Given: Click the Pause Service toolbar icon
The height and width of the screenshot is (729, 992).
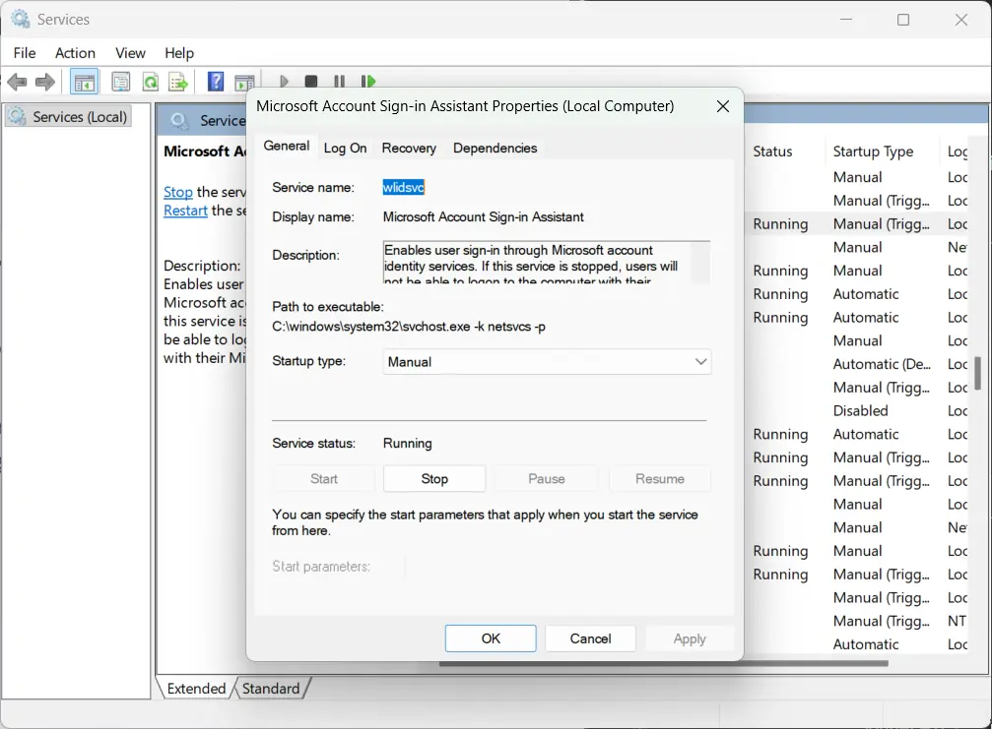Looking at the screenshot, I should 340,82.
